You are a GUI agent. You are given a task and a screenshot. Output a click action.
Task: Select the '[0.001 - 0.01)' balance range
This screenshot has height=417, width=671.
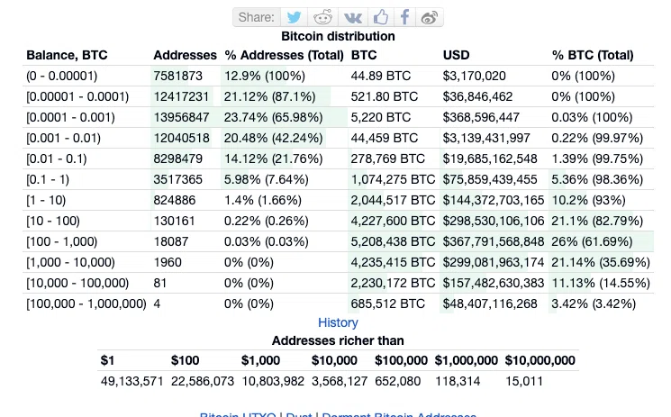coord(63,139)
